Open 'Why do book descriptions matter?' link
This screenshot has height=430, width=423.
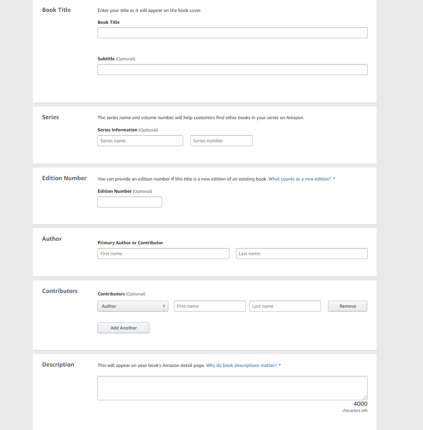tap(241, 366)
